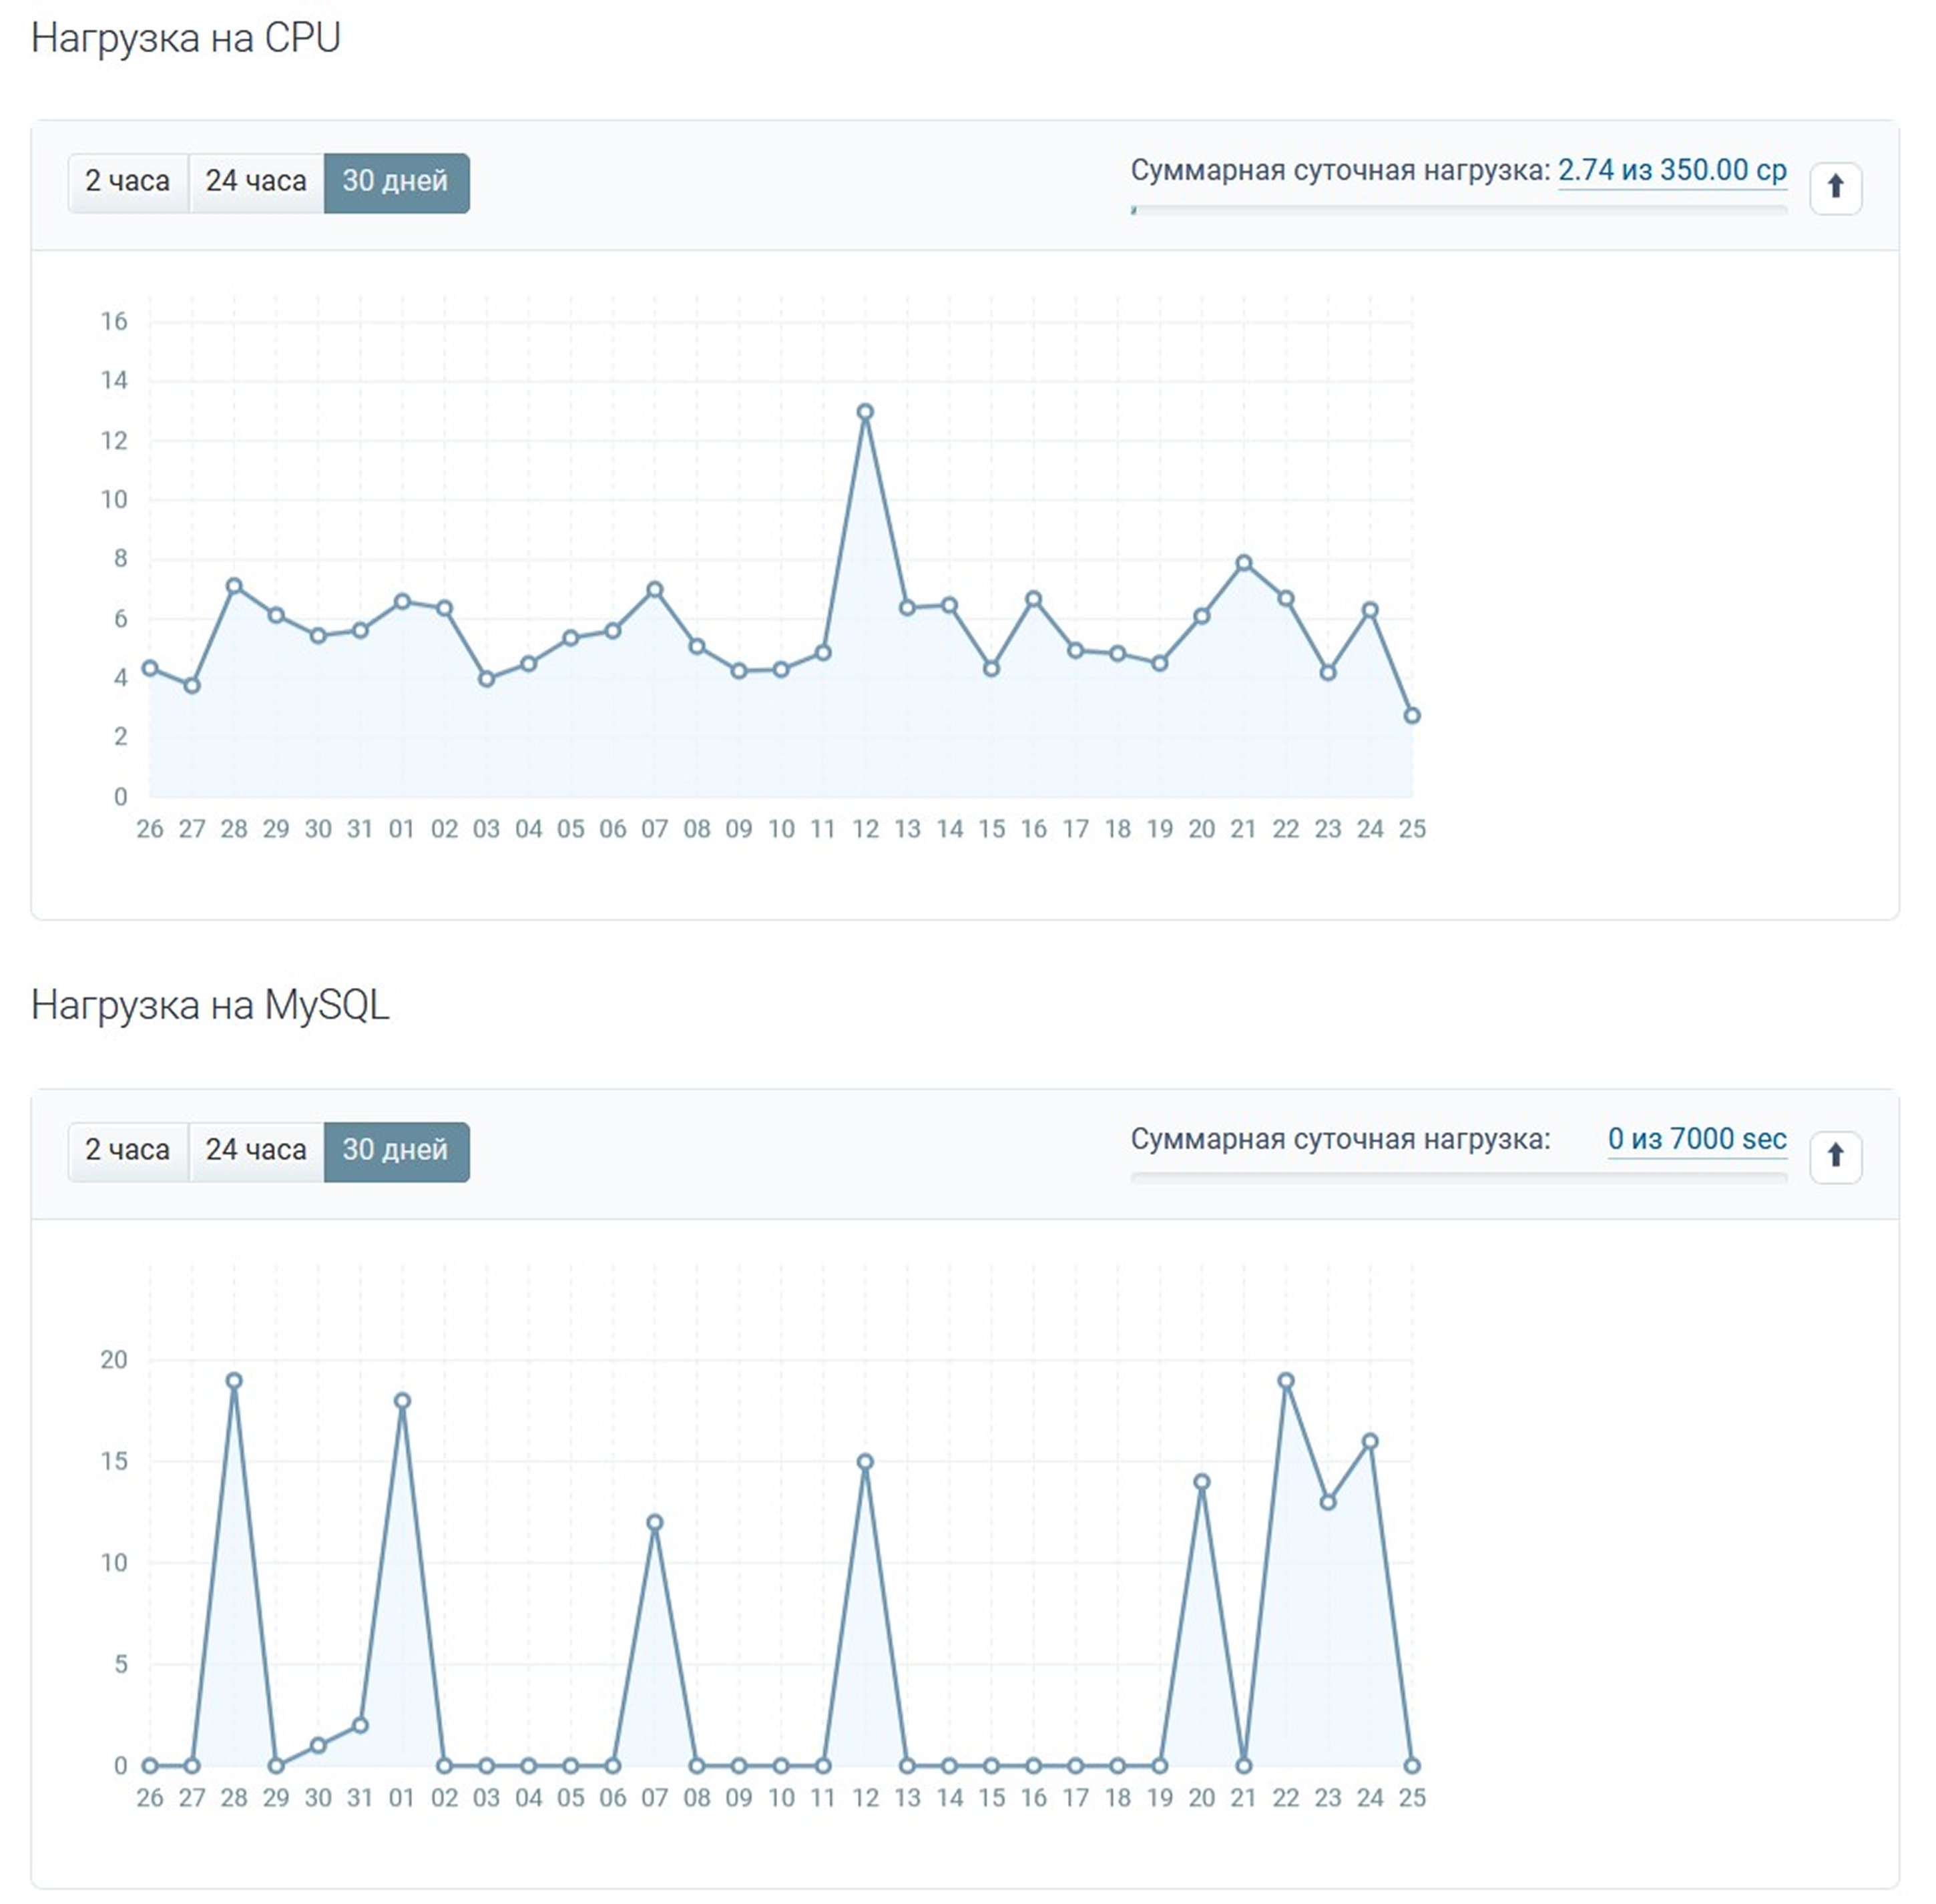Click the MySQL data point on day 07
This screenshot has width=1936, height=1904.
point(655,1523)
